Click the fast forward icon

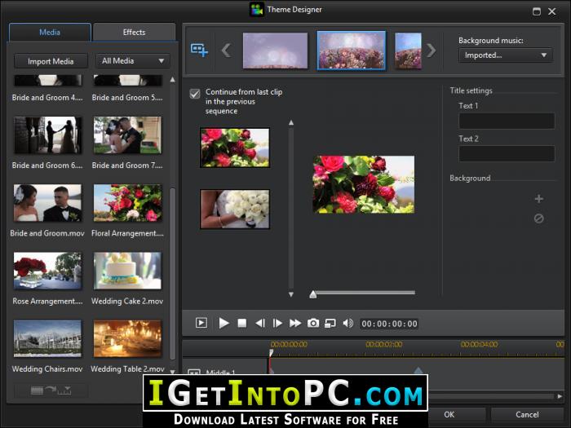(x=295, y=323)
